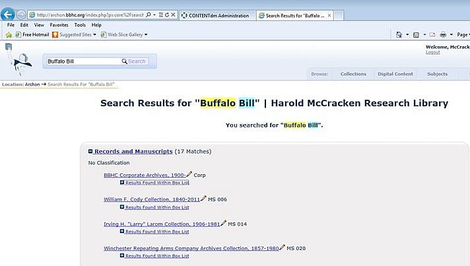Click the Add to Favorites bar star icon

(9, 35)
